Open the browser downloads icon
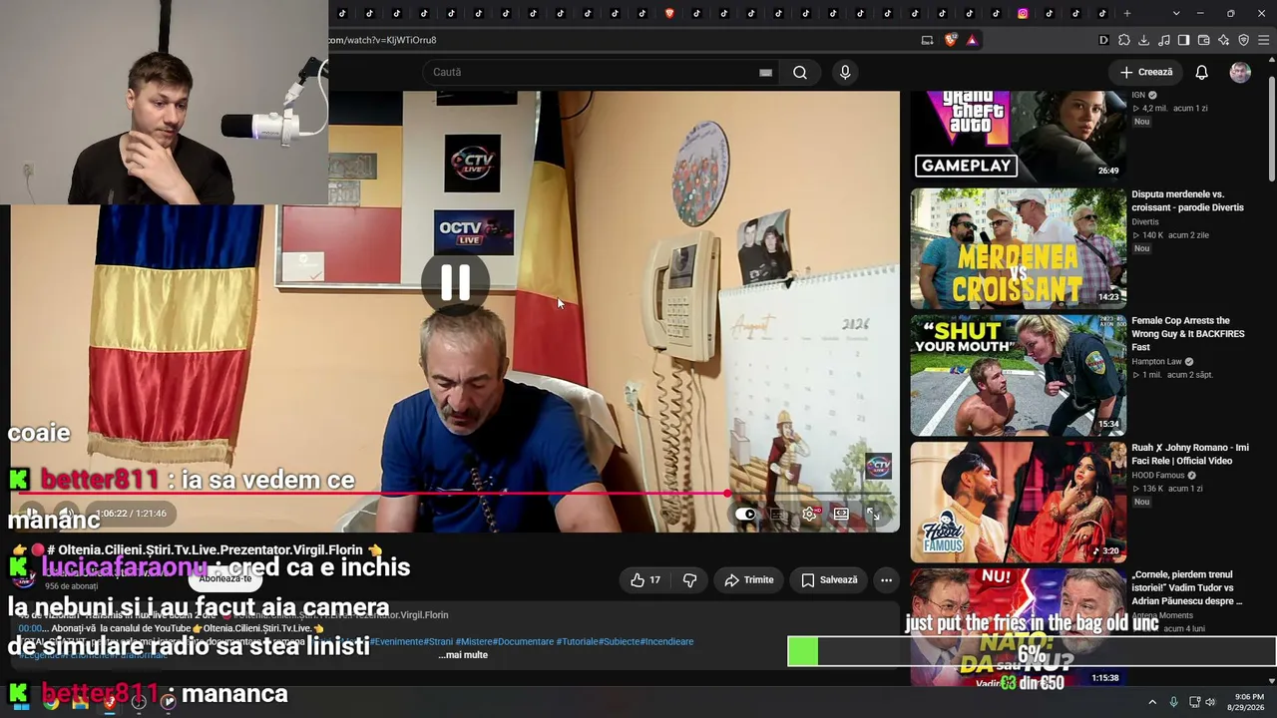The image size is (1277, 718). coord(1144,40)
